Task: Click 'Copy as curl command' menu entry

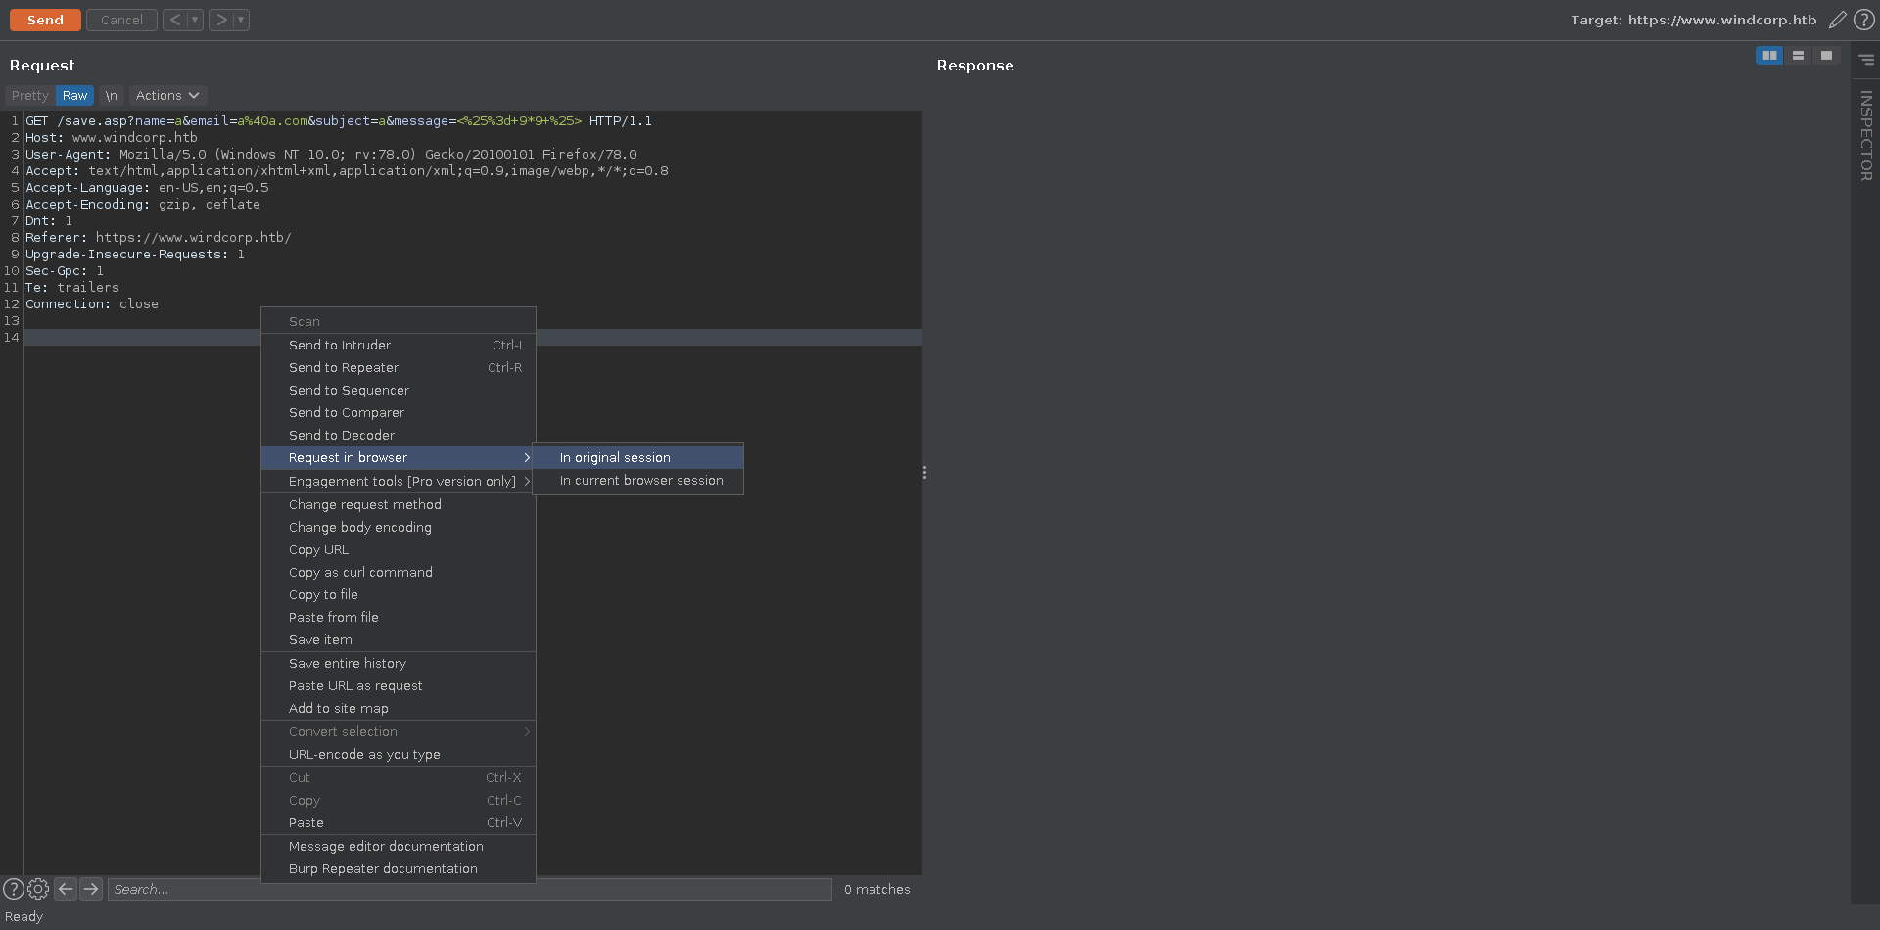Action: [x=360, y=573]
